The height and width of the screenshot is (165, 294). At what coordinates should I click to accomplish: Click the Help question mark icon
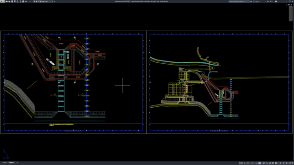(276, 1)
